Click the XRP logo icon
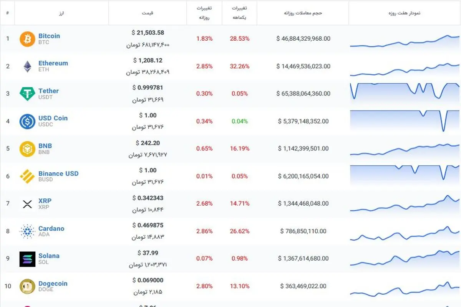The height and width of the screenshot is (307, 461). (x=27, y=204)
